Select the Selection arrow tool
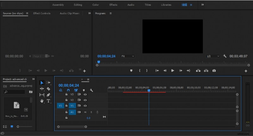 click(42, 83)
